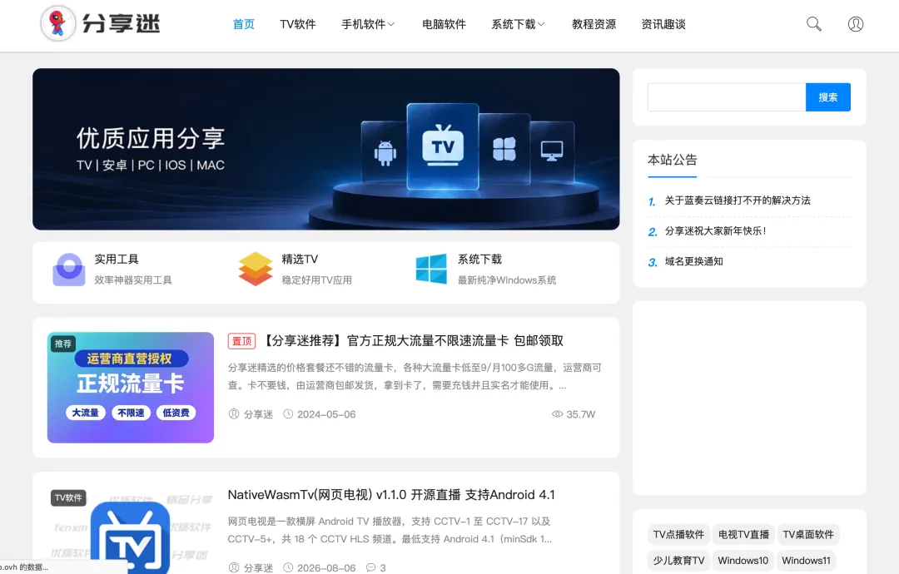Select the 电视TV直播 tag

point(743,534)
